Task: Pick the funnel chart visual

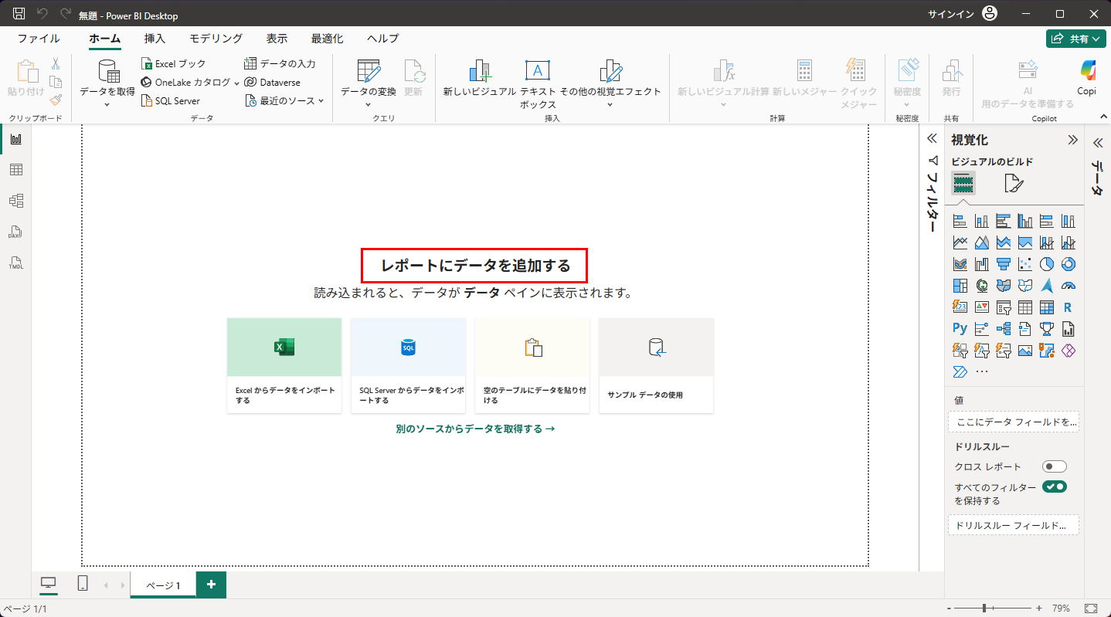Action: click(1004, 264)
